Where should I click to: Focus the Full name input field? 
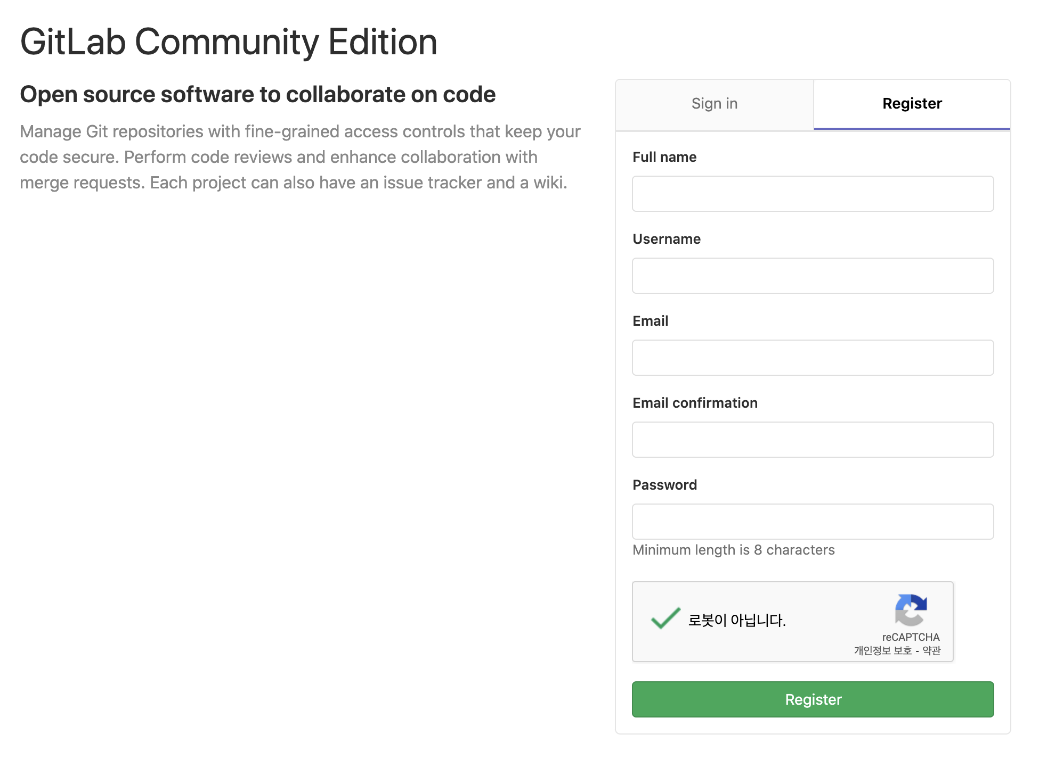(813, 194)
